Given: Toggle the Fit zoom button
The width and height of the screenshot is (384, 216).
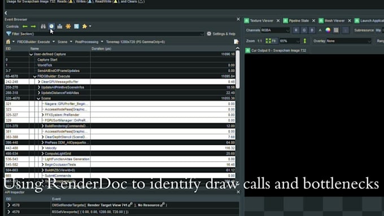Looking at the screenshot, I should pos(271,41).
